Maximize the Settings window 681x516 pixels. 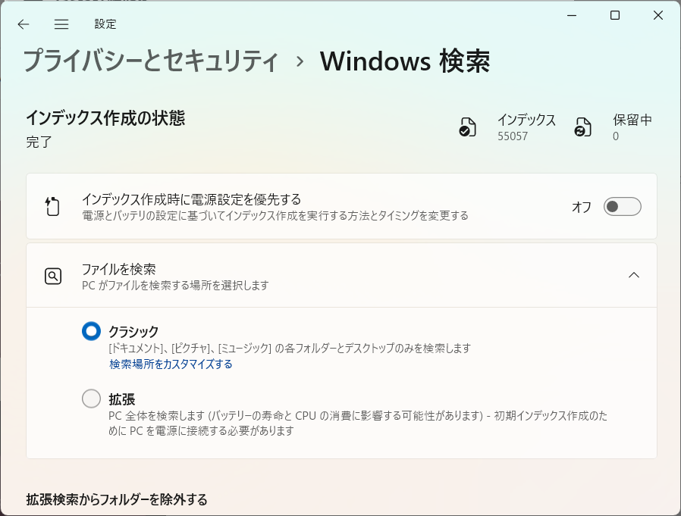coord(615,16)
